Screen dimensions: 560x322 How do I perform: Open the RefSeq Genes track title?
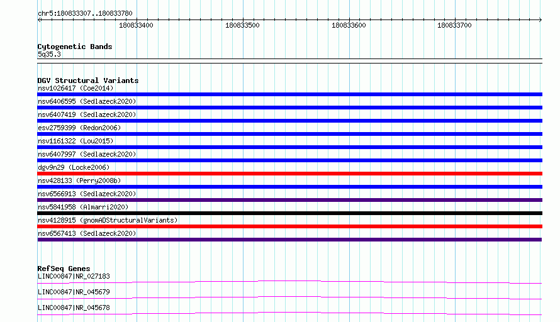click(x=64, y=269)
